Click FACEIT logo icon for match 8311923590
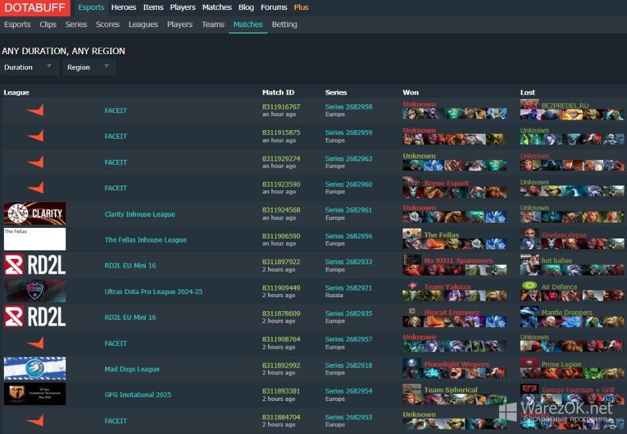Viewport: 627px width, 434px height. (x=35, y=188)
